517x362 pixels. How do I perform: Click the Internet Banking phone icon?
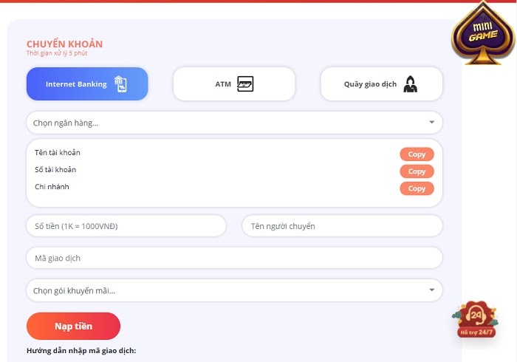point(120,84)
